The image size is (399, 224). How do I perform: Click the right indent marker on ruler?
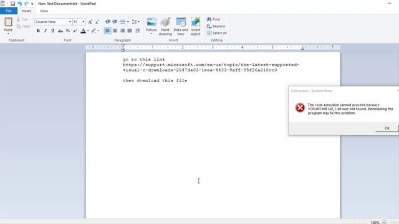[302, 49]
